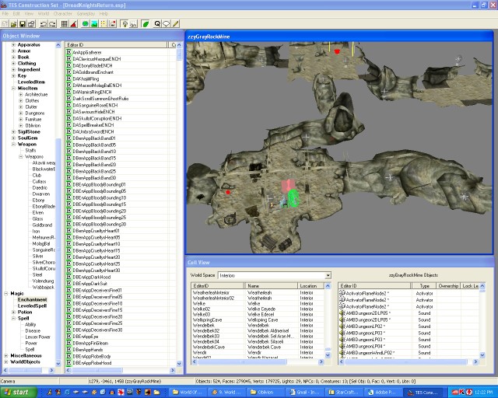498x398 pixels.
Task: Open dialogue speech bubble icon
Action: [166, 24]
